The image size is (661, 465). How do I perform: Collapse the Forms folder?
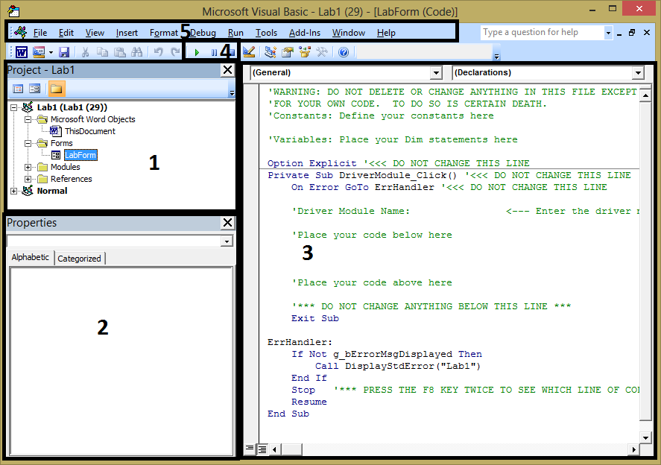(x=28, y=143)
